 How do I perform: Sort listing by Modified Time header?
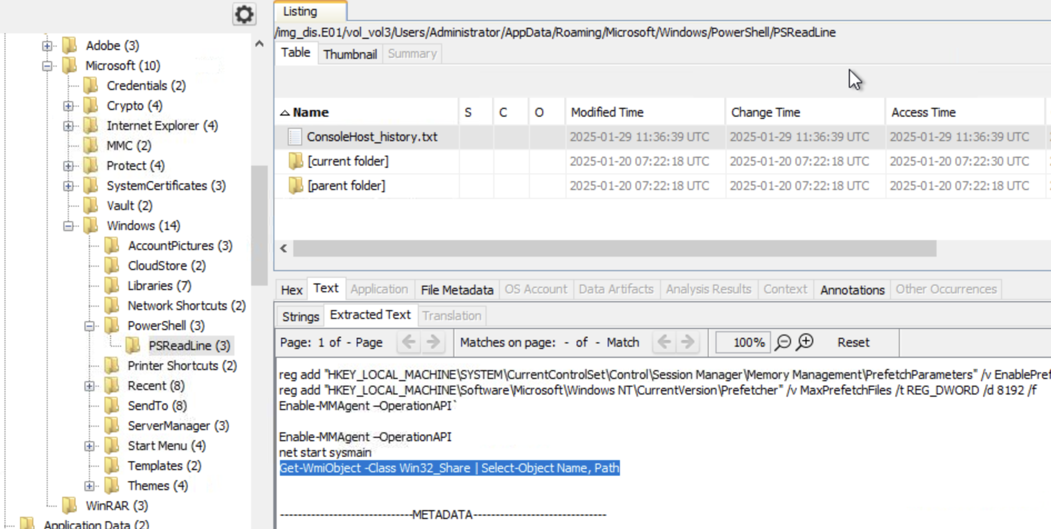[607, 112]
